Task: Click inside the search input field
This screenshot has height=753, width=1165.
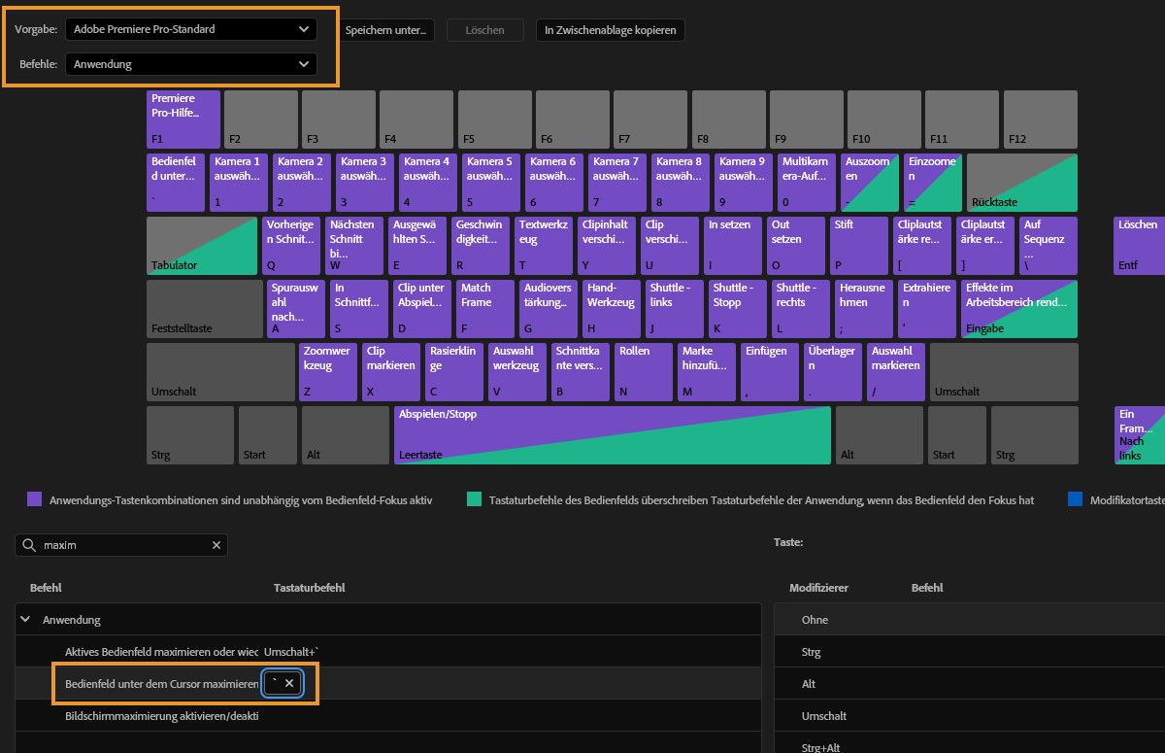Action: coord(116,545)
